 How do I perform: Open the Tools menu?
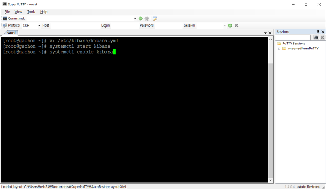tap(31, 12)
